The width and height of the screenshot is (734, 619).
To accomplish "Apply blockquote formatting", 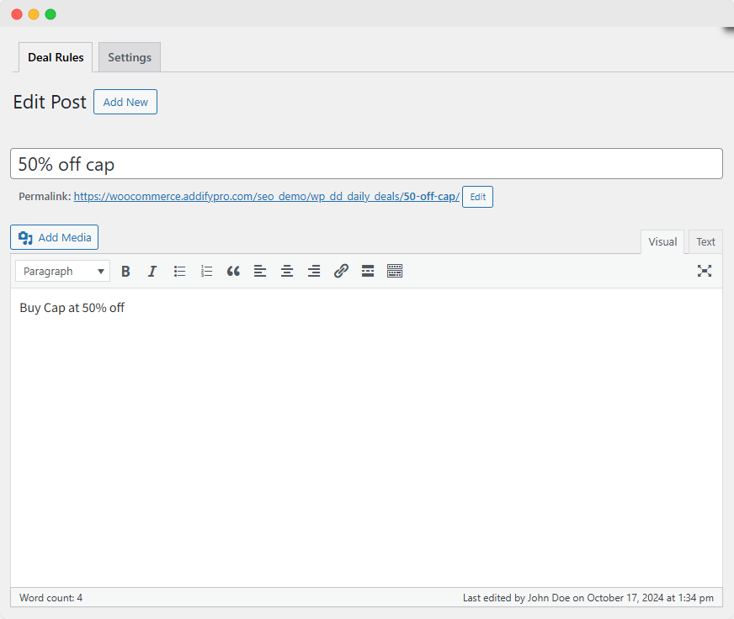I will [233, 271].
